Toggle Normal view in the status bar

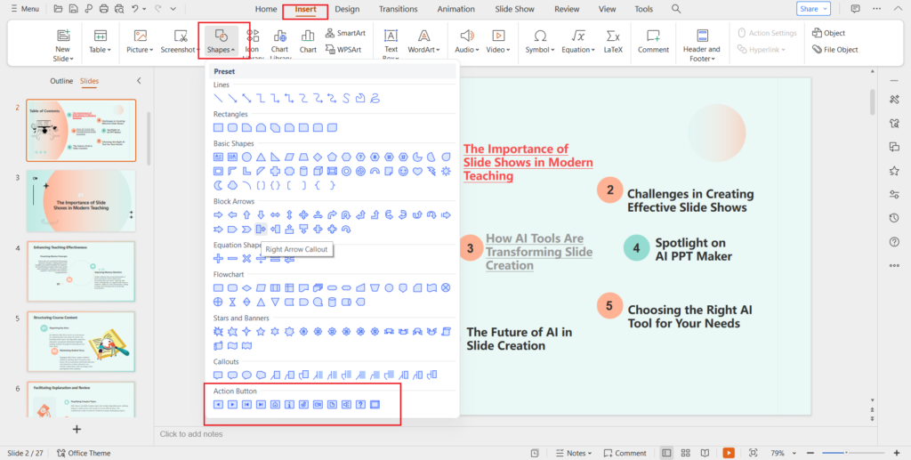(665, 453)
